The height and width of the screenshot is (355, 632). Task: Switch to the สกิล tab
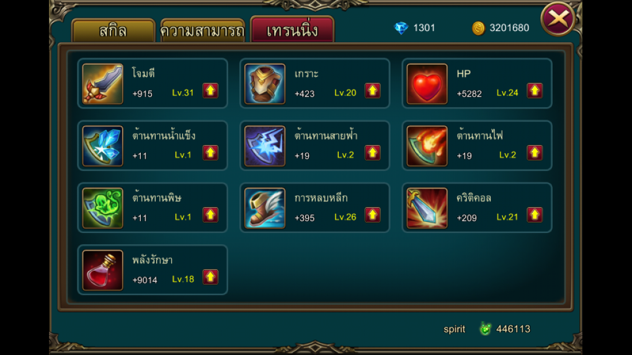(113, 30)
